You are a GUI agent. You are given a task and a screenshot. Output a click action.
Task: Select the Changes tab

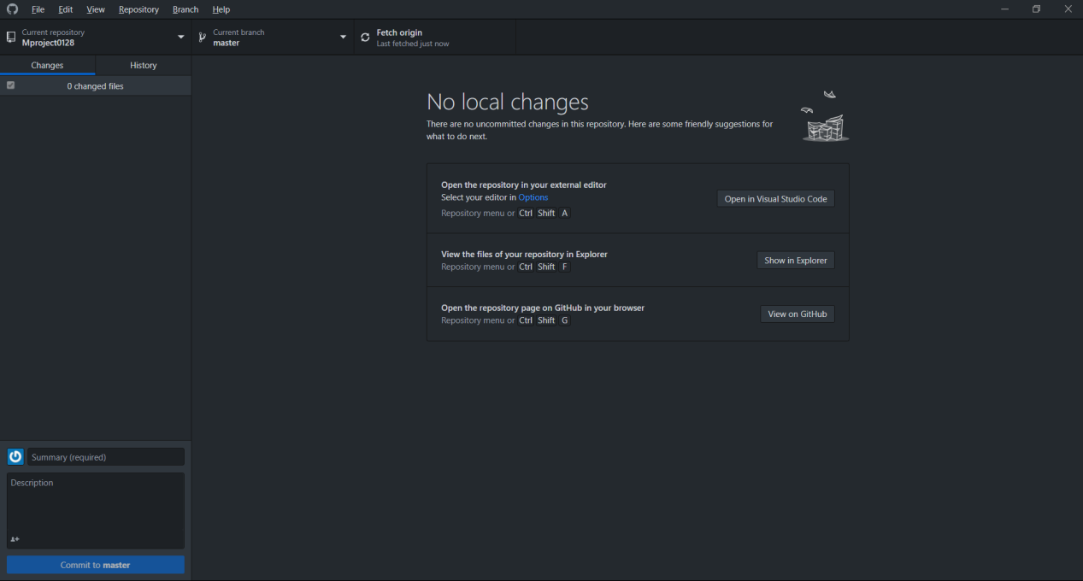(x=47, y=66)
